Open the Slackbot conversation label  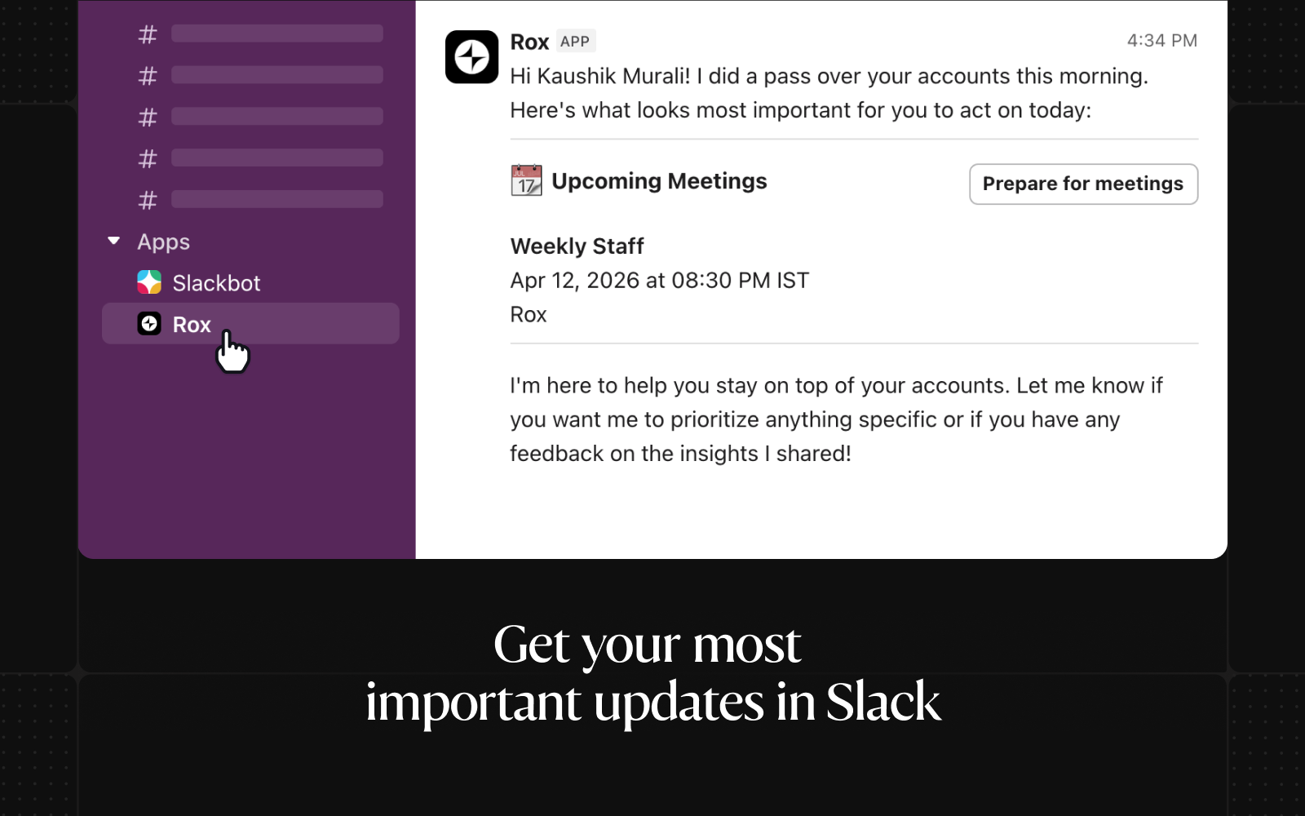click(x=216, y=283)
